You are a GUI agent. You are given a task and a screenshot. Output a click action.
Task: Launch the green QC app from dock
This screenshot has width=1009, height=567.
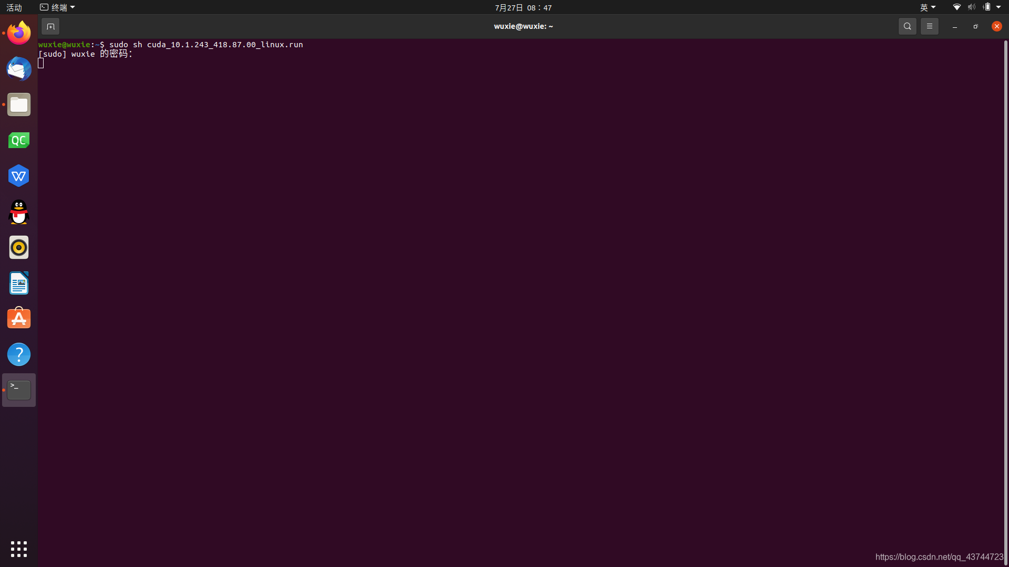coord(19,140)
